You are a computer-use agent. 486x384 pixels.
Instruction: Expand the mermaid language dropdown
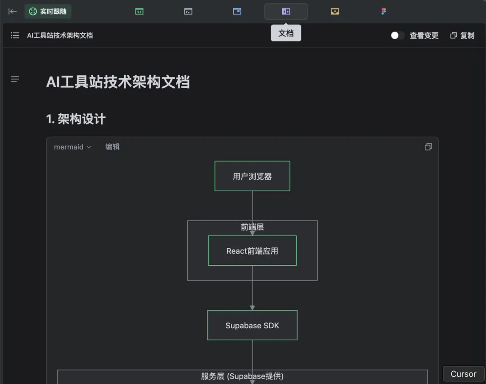coord(72,147)
